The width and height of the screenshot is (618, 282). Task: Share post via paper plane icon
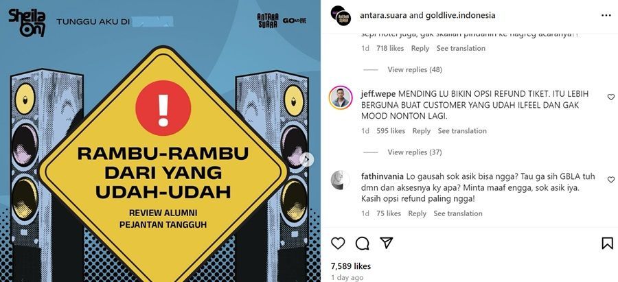386,243
